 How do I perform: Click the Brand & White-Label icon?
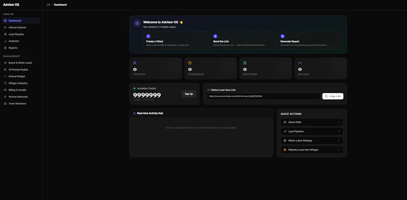pos(5,63)
